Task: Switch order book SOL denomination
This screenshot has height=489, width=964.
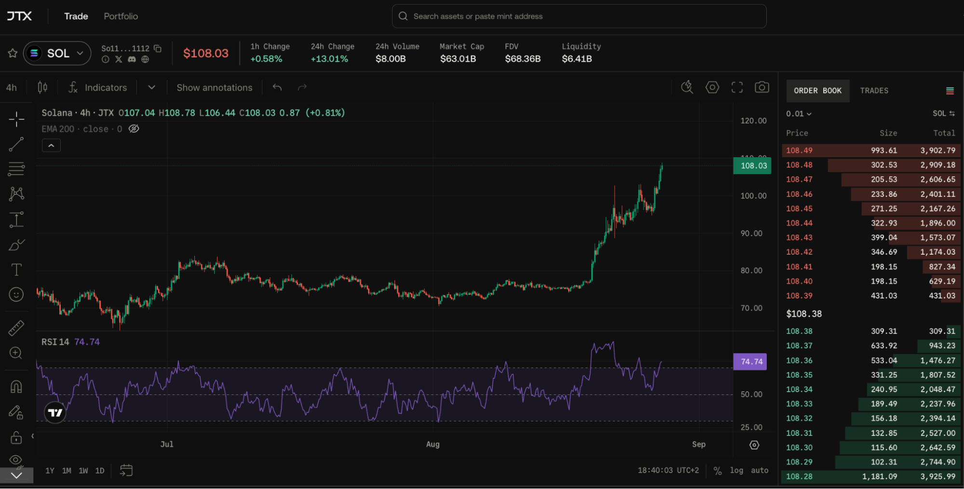Action: pyautogui.click(x=944, y=113)
